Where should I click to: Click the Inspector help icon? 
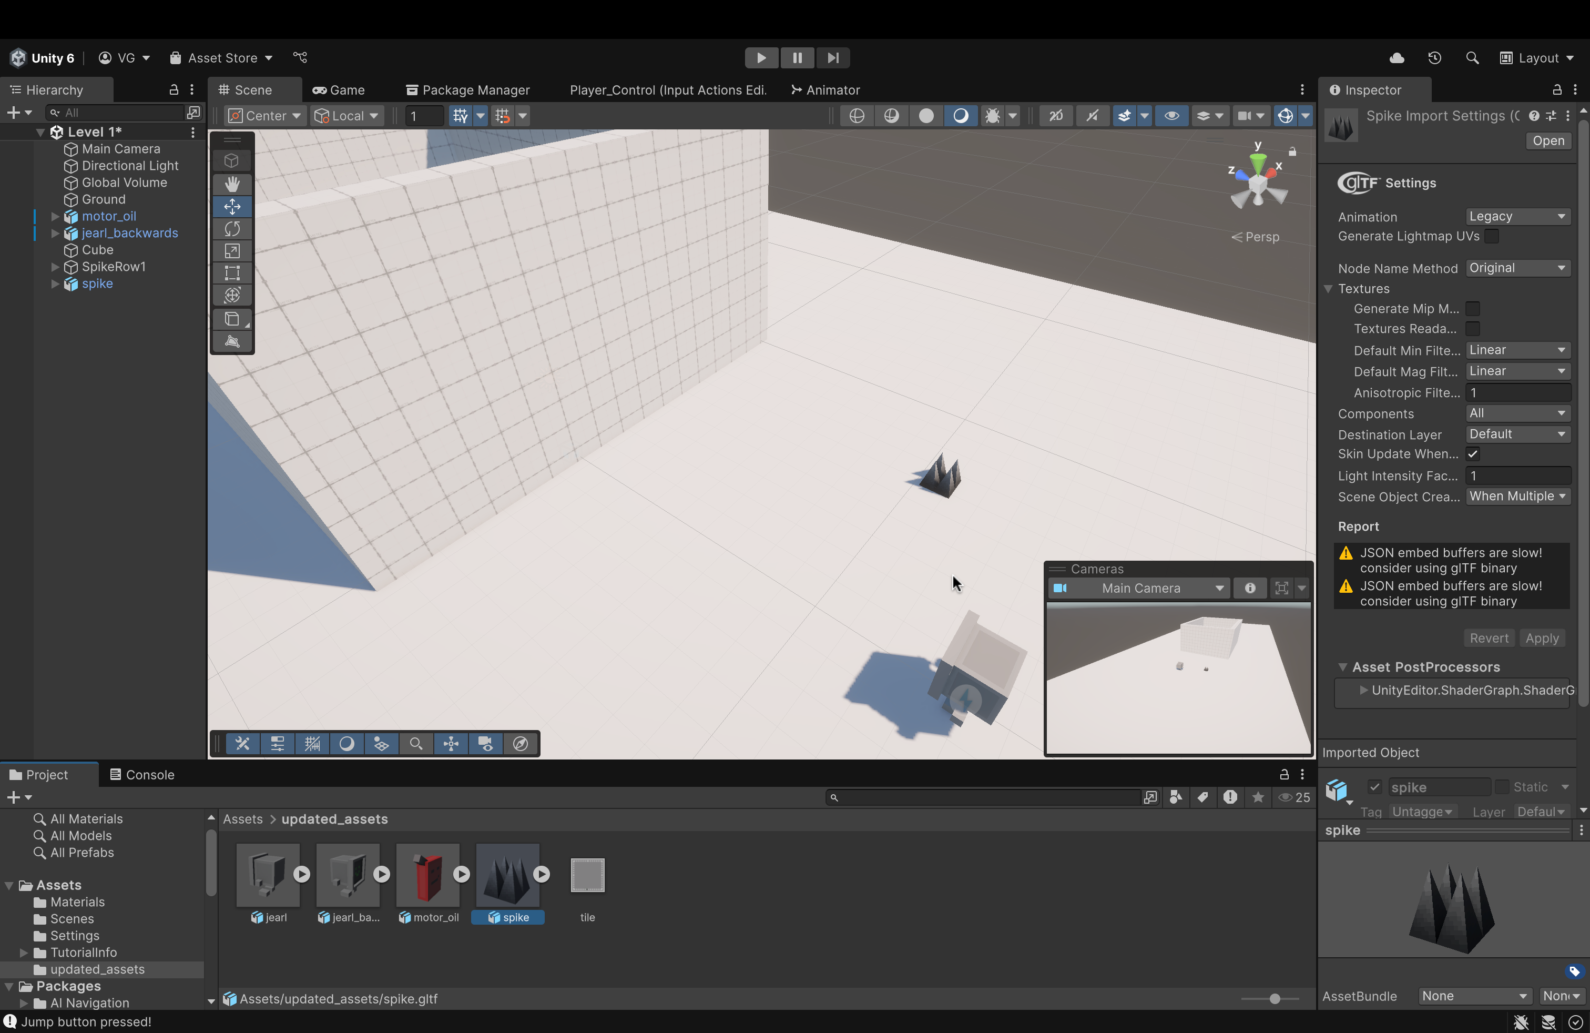[1534, 116]
